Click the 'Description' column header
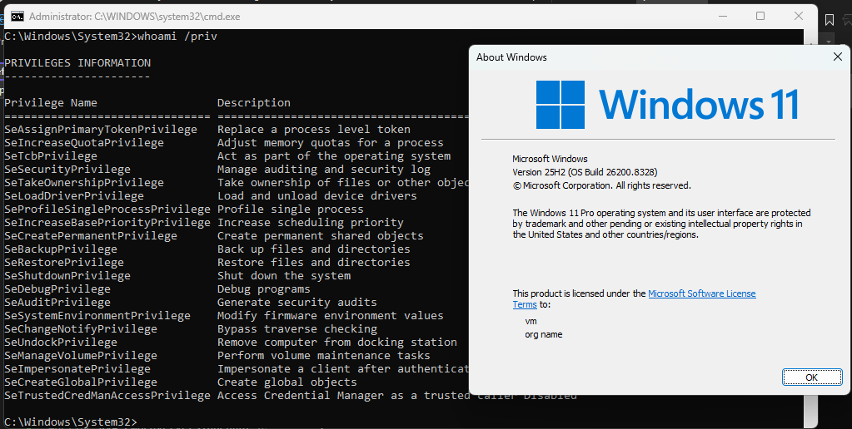852x429 pixels. point(254,102)
